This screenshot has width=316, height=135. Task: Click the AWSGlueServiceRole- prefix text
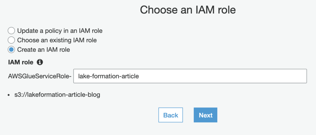[x=40, y=76]
